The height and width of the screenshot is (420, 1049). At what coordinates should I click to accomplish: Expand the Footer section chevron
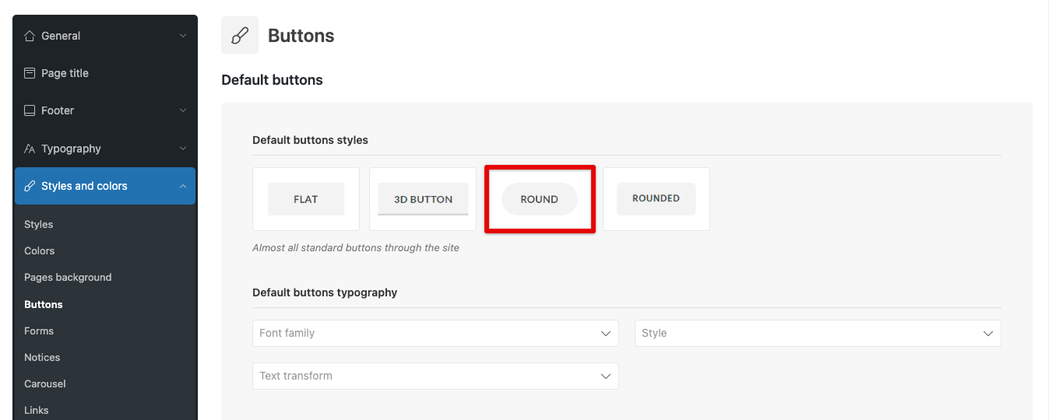point(183,110)
